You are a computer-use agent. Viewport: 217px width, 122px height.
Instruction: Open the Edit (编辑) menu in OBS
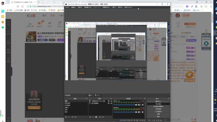point(74,7)
